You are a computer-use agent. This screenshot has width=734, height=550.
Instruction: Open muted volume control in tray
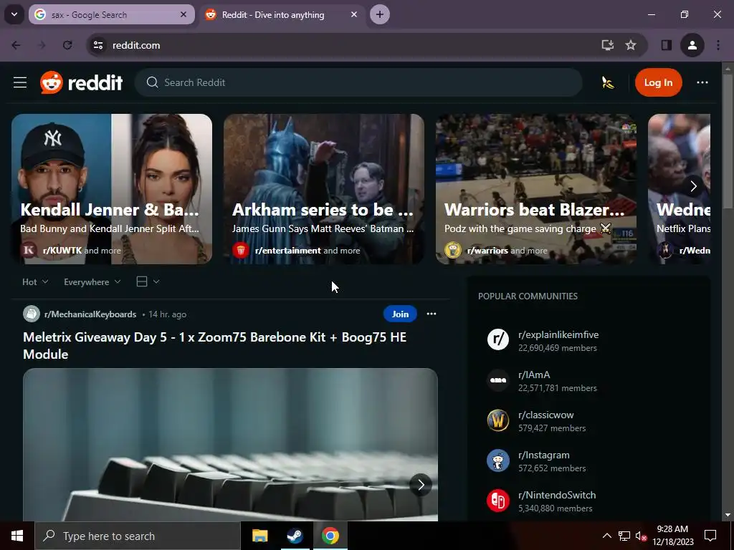(x=640, y=536)
